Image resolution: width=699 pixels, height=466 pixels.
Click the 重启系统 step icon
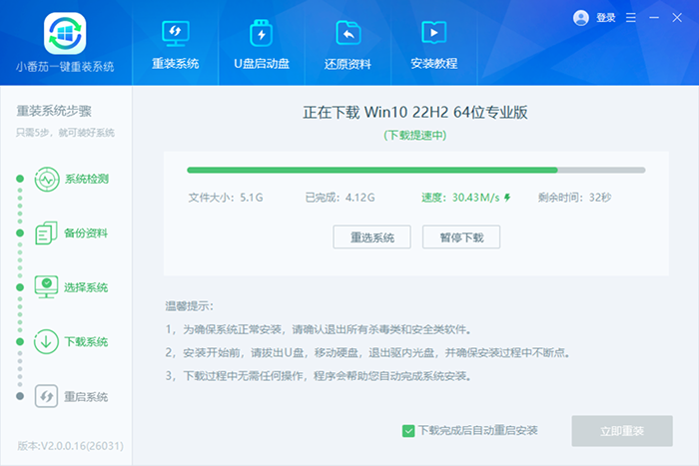[x=47, y=396]
